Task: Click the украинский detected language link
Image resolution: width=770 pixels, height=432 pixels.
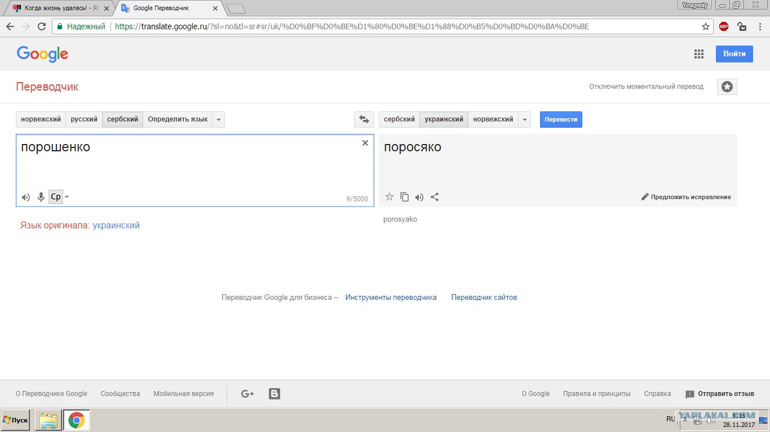Action: [x=116, y=226]
